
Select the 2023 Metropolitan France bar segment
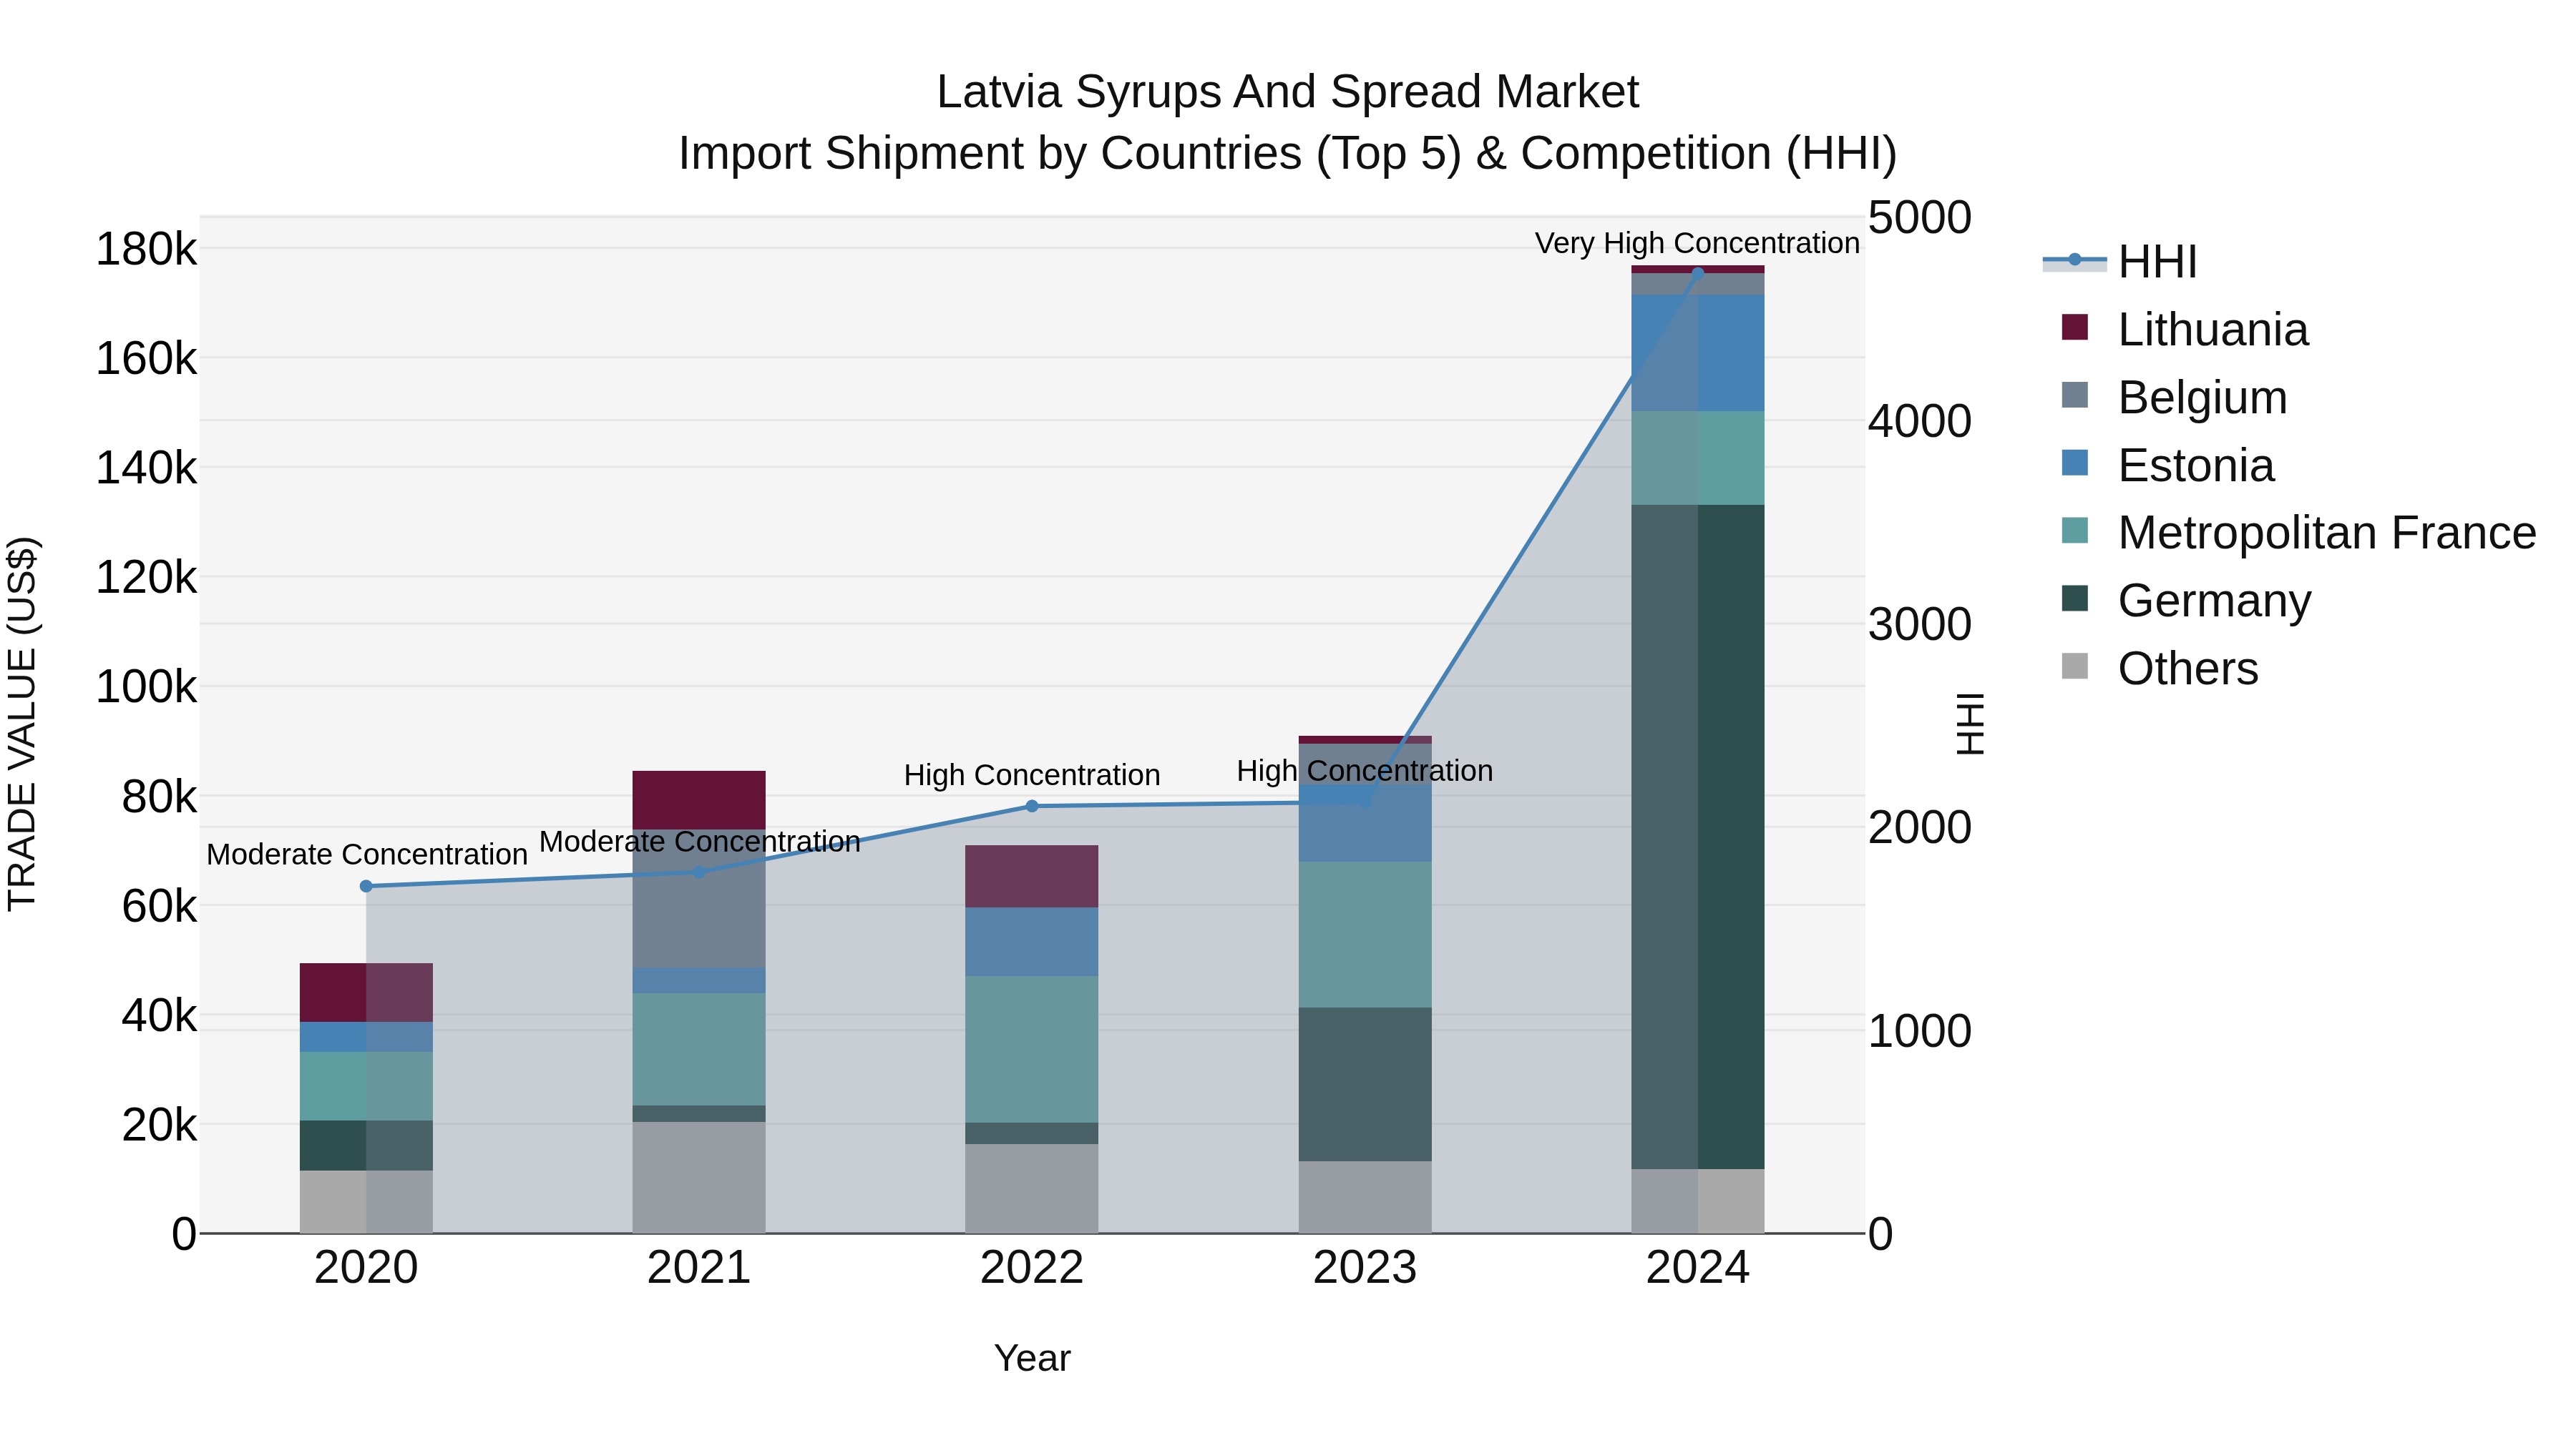point(1365,935)
